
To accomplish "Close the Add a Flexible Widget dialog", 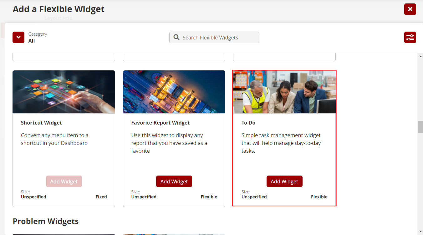I will [x=410, y=9].
